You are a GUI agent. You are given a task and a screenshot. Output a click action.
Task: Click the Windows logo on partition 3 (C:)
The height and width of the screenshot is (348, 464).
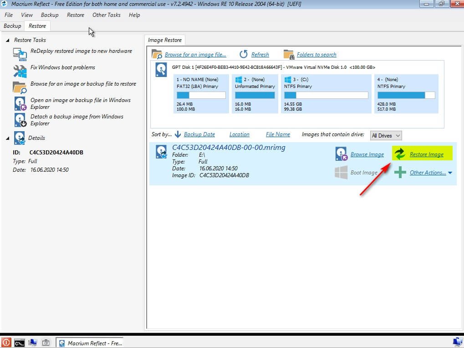[x=288, y=79]
